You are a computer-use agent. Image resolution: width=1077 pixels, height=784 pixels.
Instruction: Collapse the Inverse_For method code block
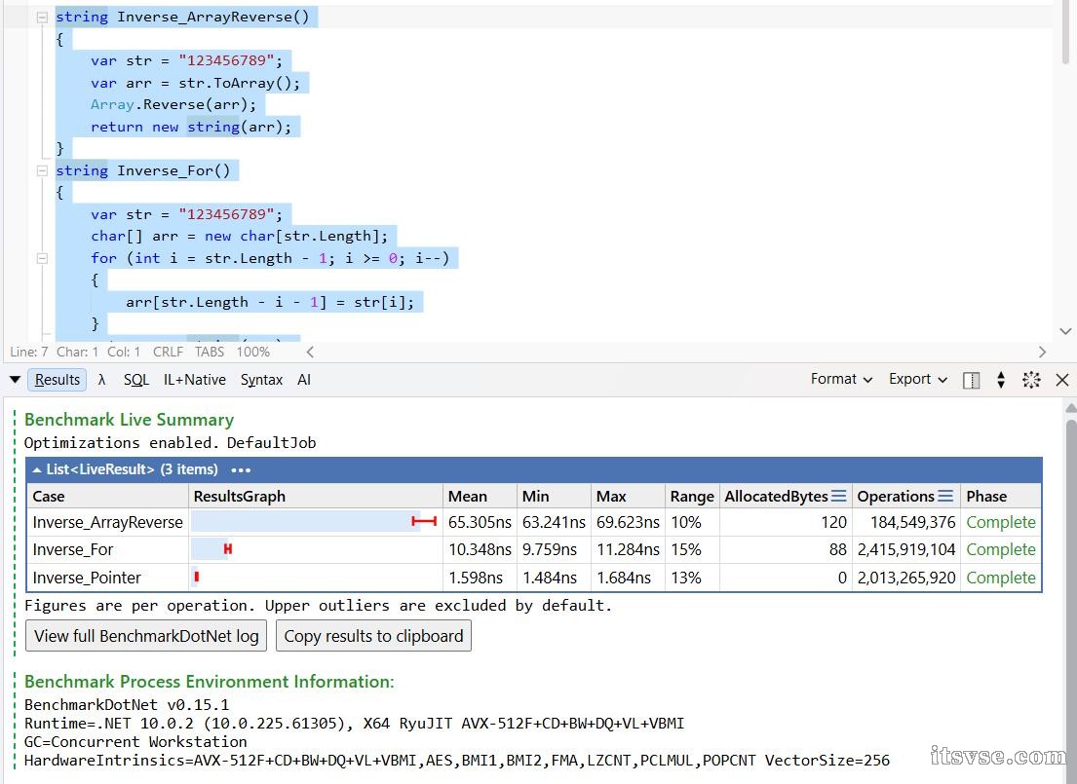coord(42,170)
